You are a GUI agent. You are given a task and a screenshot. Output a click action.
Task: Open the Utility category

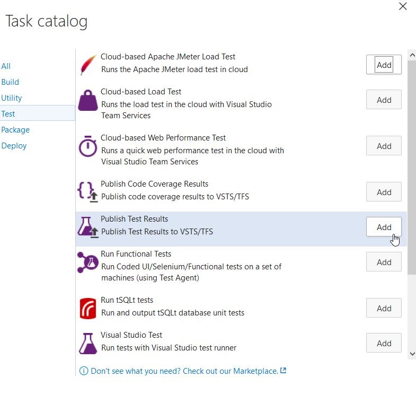[12, 98]
